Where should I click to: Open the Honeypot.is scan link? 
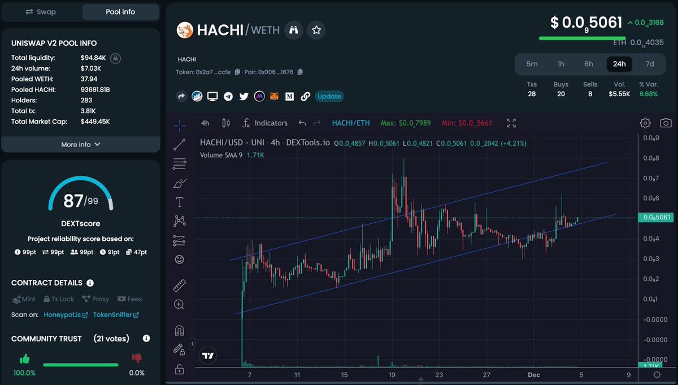pos(66,315)
